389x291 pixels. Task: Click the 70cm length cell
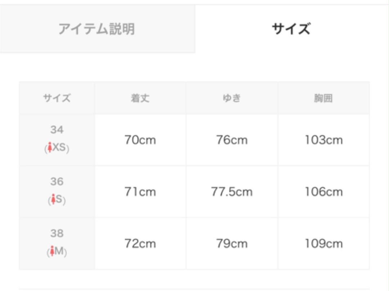click(x=140, y=140)
